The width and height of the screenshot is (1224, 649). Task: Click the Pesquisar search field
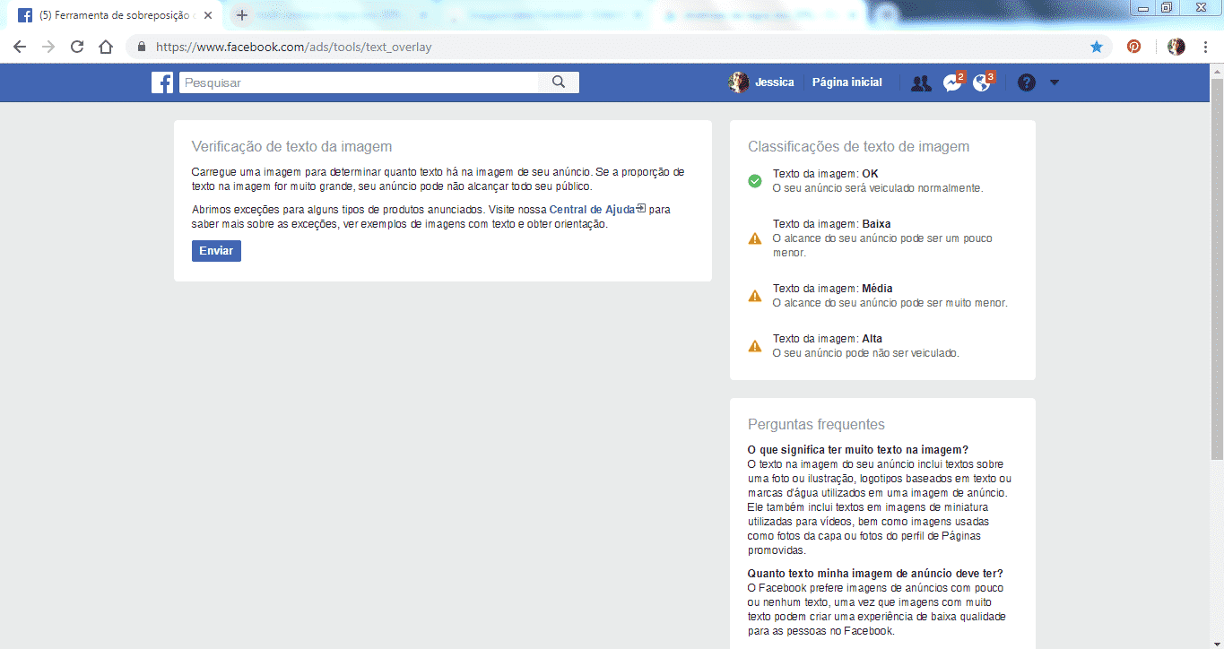pyautogui.click(x=359, y=82)
